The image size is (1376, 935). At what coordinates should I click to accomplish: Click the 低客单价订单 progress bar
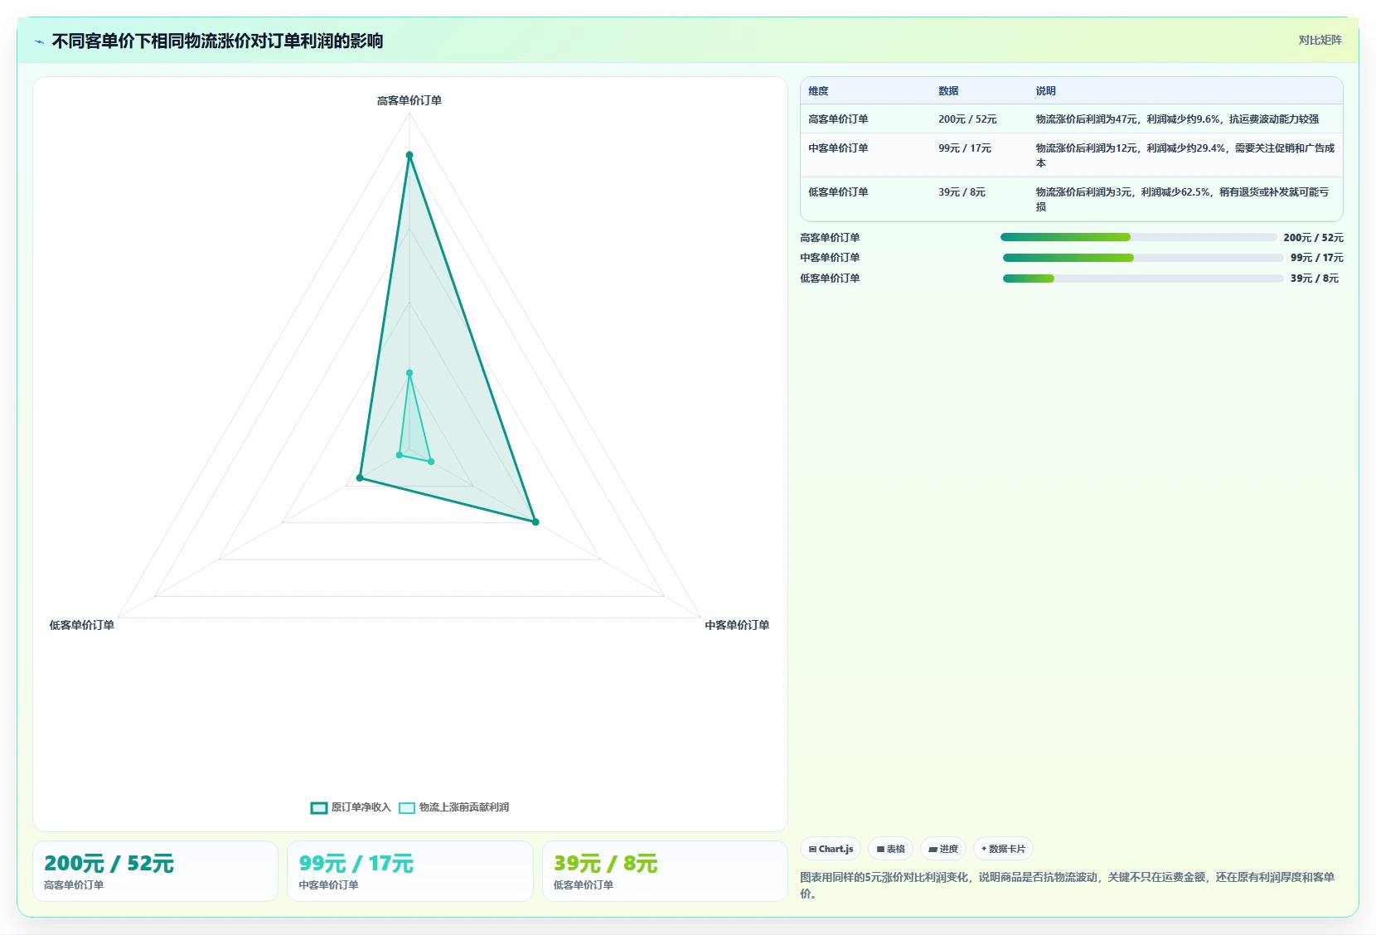[x=1143, y=279]
